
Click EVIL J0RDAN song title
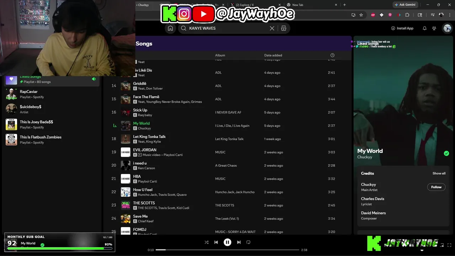pos(145,150)
